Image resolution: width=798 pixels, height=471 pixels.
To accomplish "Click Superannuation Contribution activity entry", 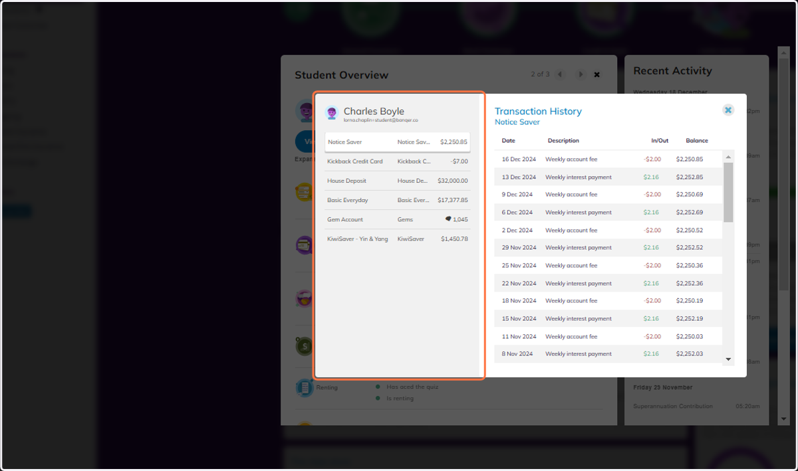I will pos(673,406).
